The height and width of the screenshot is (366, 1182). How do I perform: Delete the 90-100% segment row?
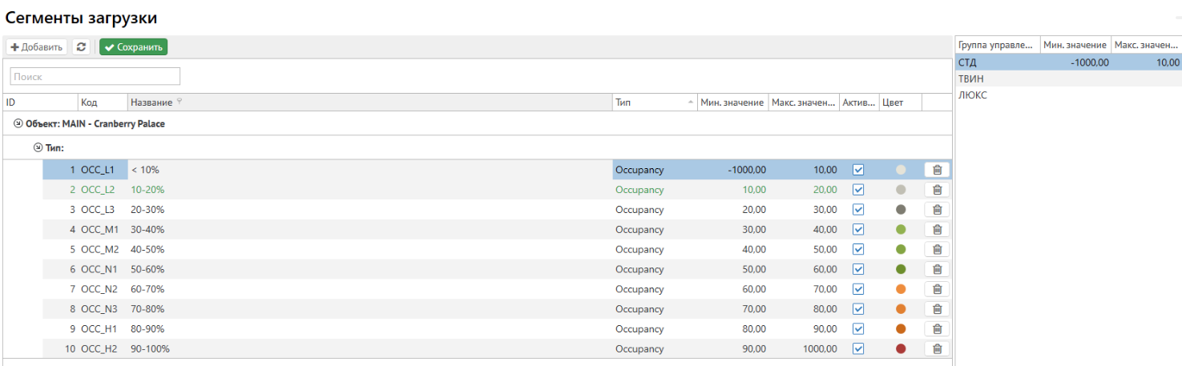937,349
